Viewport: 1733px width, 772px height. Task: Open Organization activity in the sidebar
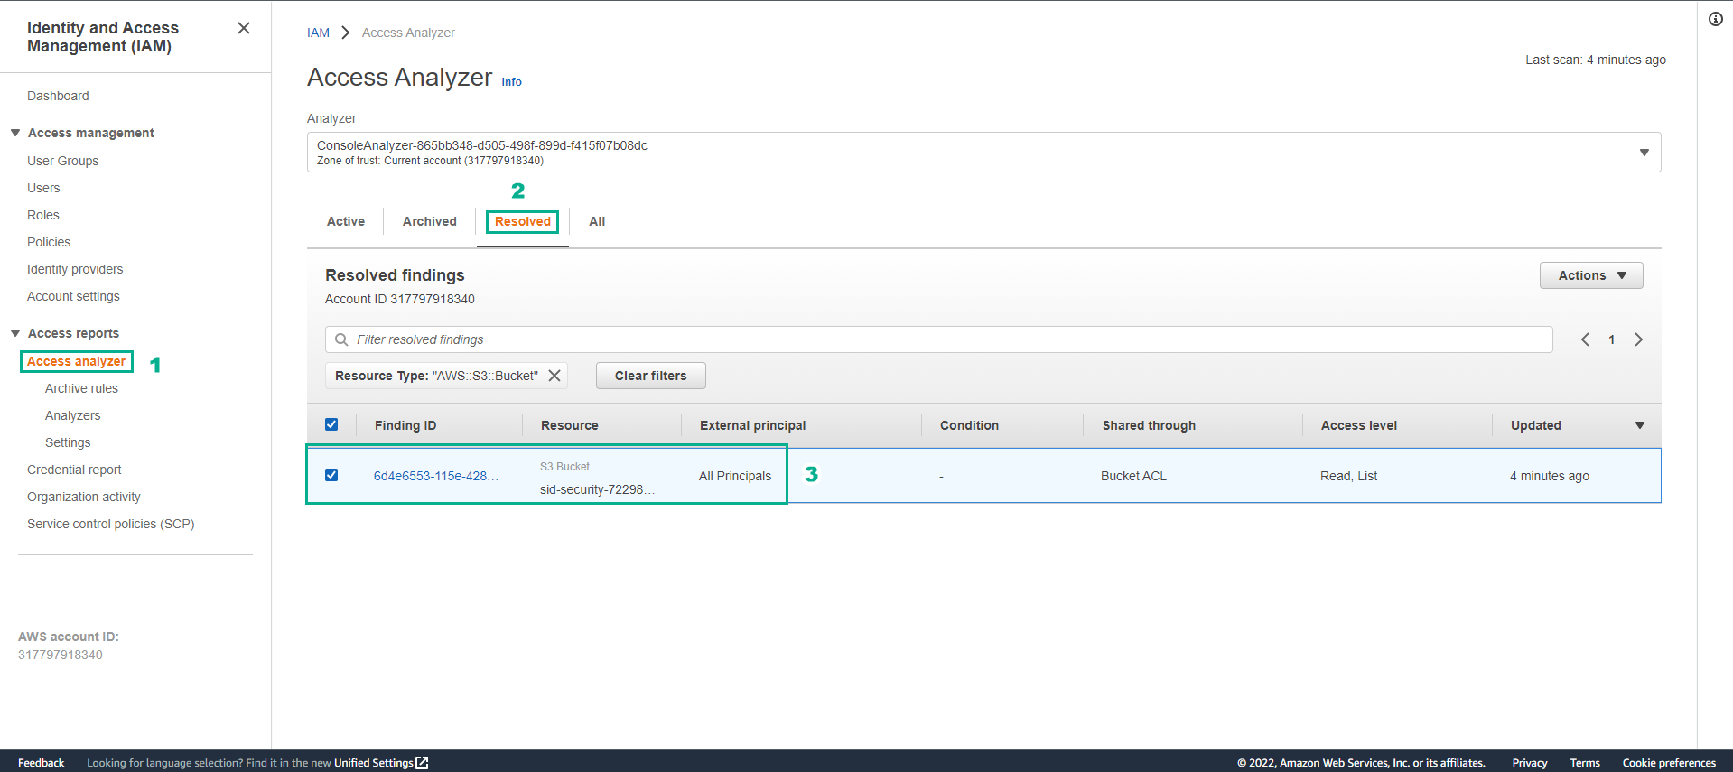84,497
